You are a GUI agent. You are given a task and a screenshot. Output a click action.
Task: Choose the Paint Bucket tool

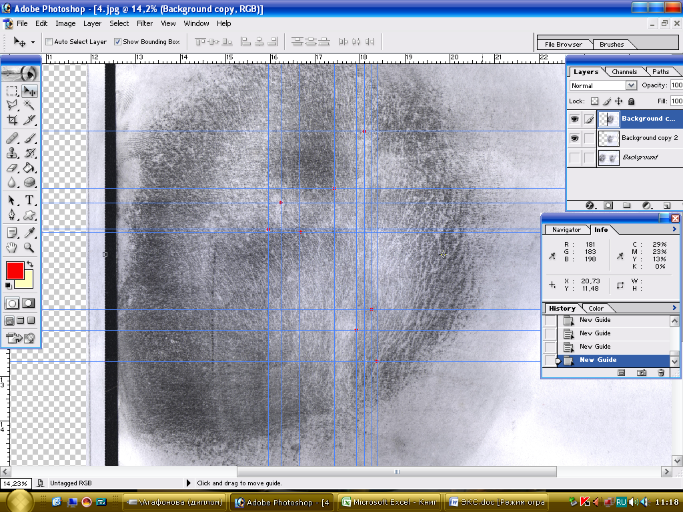tap(29, 168)
